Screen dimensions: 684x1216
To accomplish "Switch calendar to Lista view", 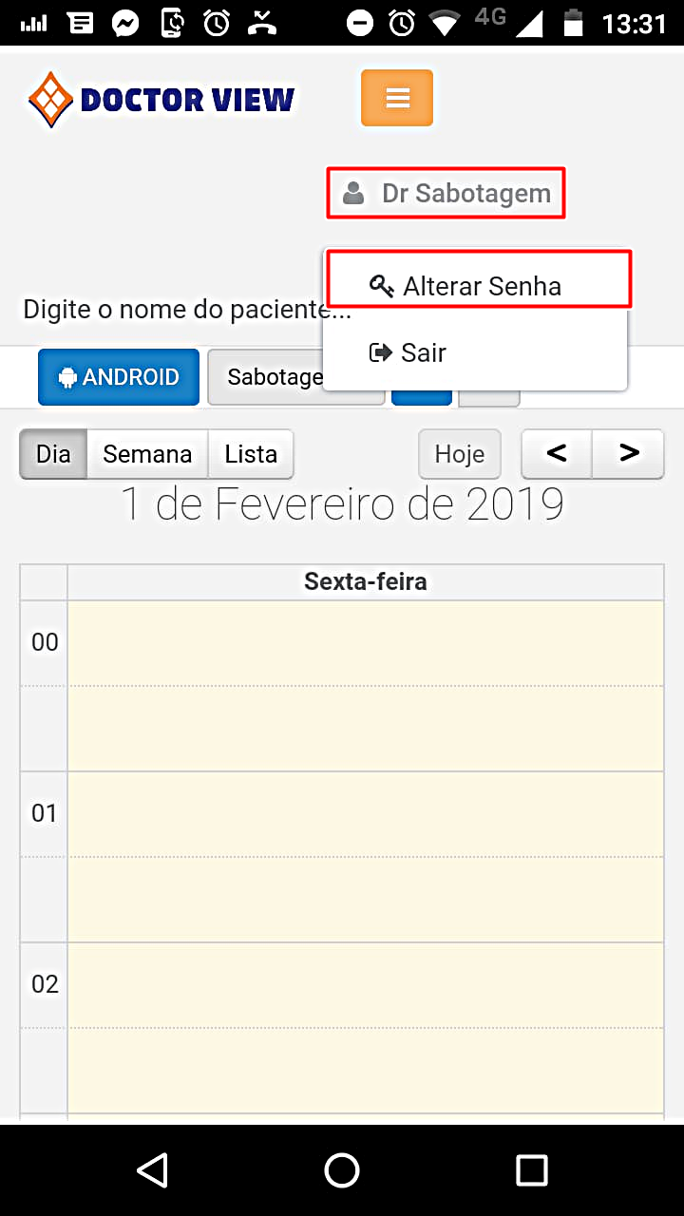I will 251,454.
